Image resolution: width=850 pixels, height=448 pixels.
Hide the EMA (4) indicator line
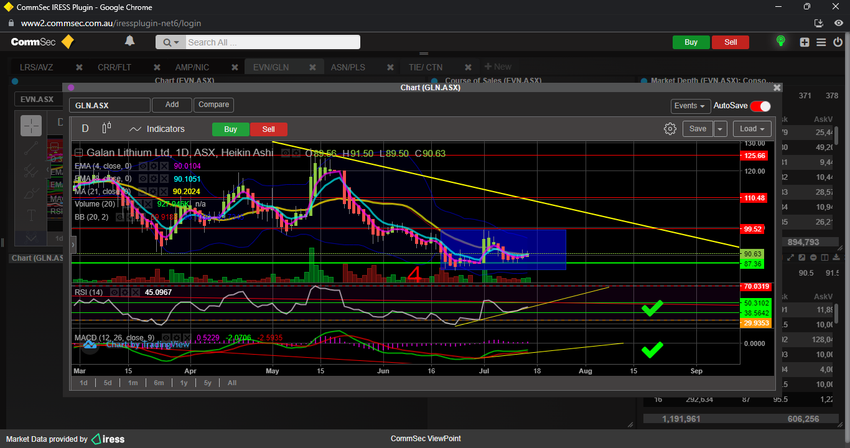[x=142, y=166]
